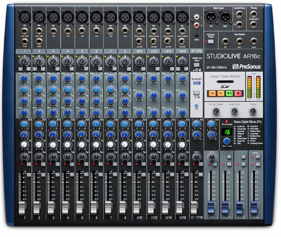Enable AFL on Aux 2 bus
The height and width of the screenshot is (237, 281).
(243, 157)
